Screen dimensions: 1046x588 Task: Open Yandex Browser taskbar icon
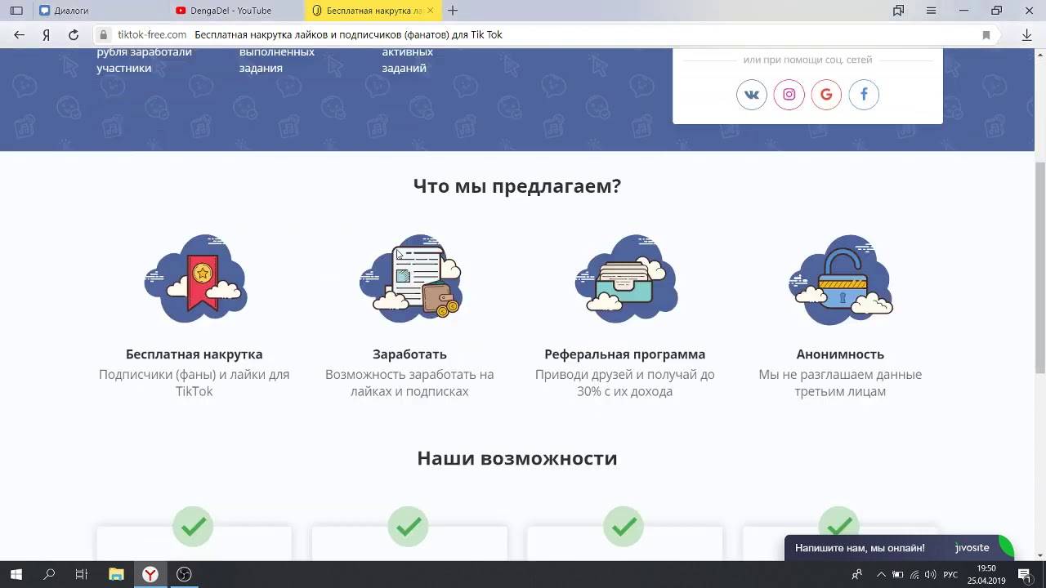click(x=150, y=574)
